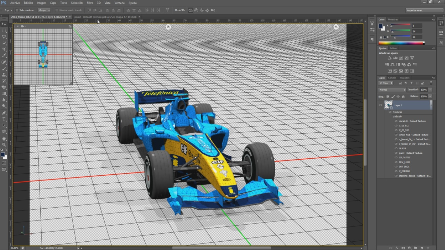Click the G value input field
445x250 pixels.
(x=417, y=31)
